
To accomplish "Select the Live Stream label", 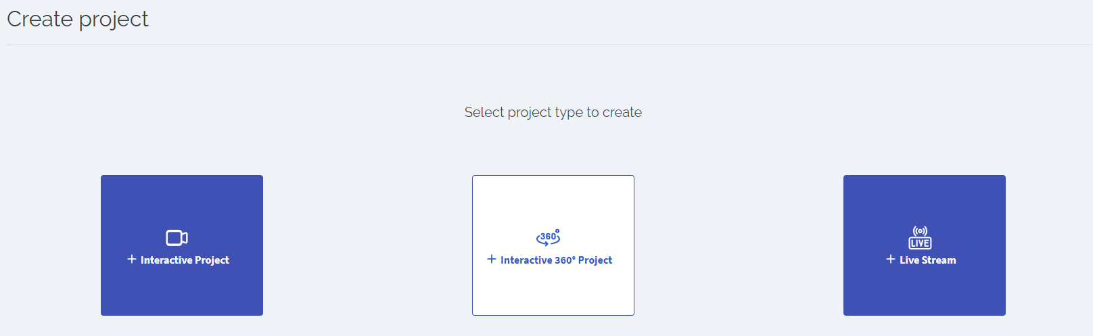I will tap(927, 260).
